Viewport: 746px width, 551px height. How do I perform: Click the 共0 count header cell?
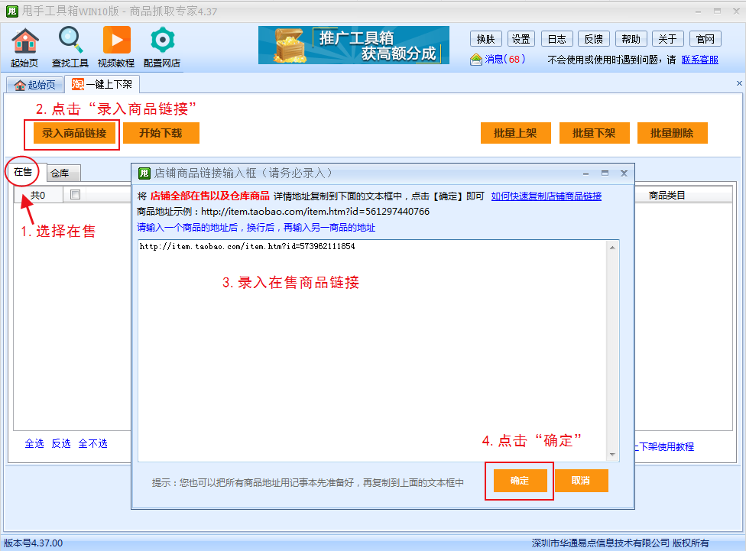[x=38, y=195]
